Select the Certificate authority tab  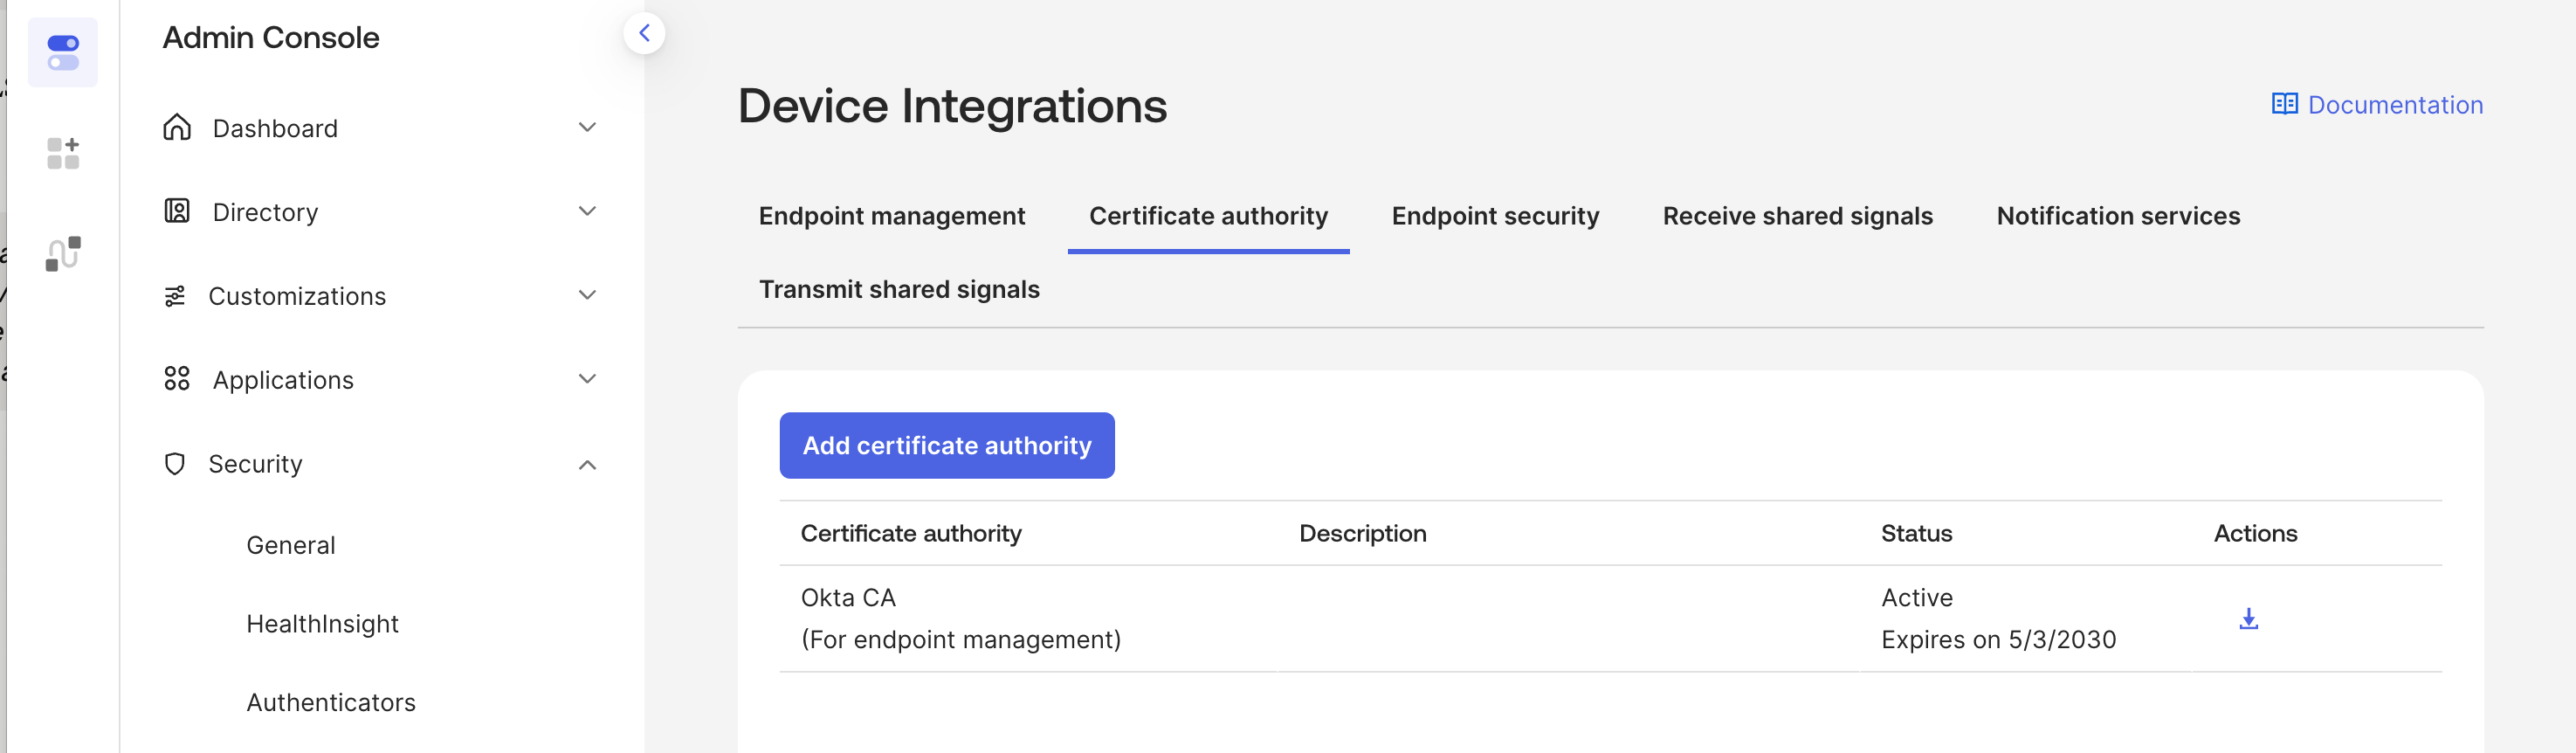pyautogui.click(x=1208, y=216)
